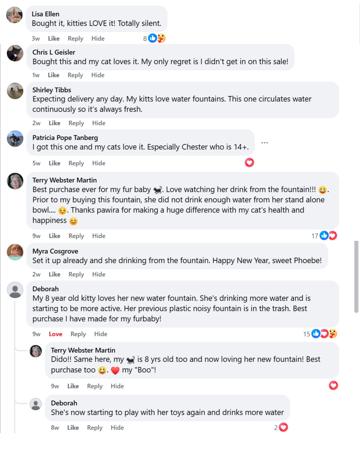This screenshot has width=360, height=450.
Task: Hide Lisa Ellen's comment
Action: pos(98,39)
